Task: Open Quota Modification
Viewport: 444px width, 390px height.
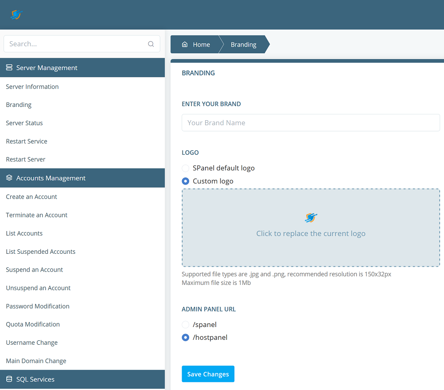Action: pyautogui.click(x=33, y=324)
